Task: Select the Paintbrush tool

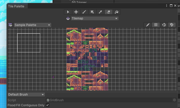Action: click(x=84, y=12)
